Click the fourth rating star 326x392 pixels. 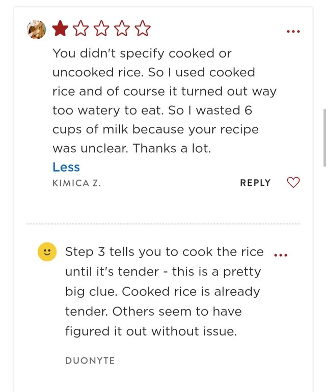click(122, 29)
